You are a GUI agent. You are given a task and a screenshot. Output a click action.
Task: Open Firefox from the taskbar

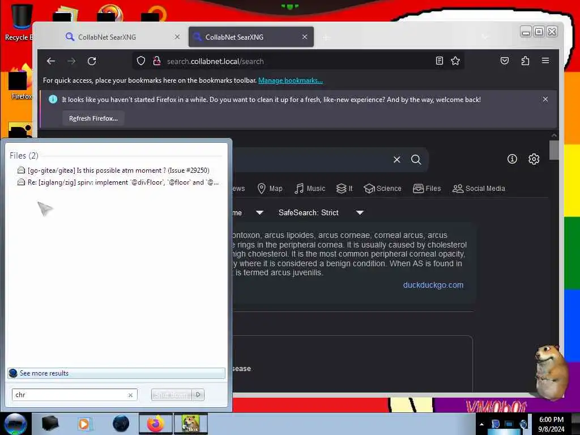[155, 424]
